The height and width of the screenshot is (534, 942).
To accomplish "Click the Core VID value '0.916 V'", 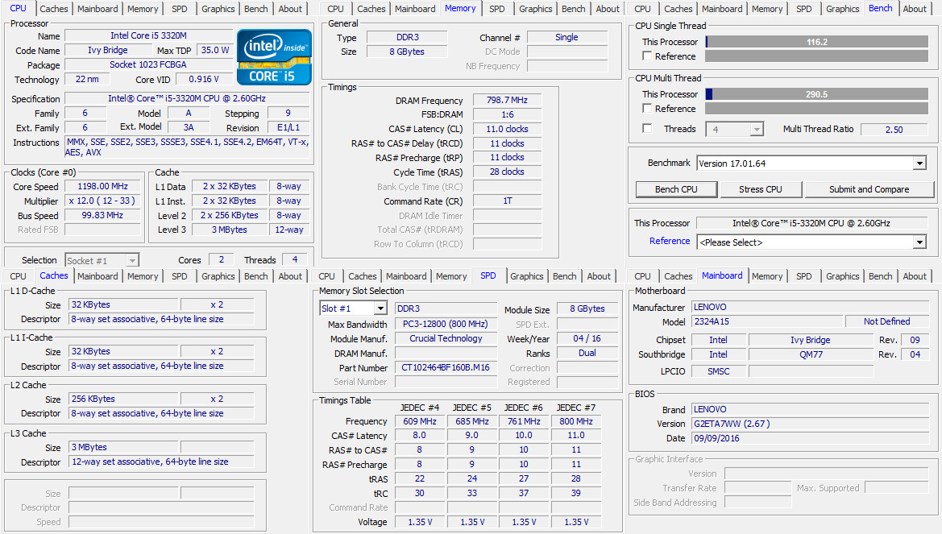I will tap(204, 79).
